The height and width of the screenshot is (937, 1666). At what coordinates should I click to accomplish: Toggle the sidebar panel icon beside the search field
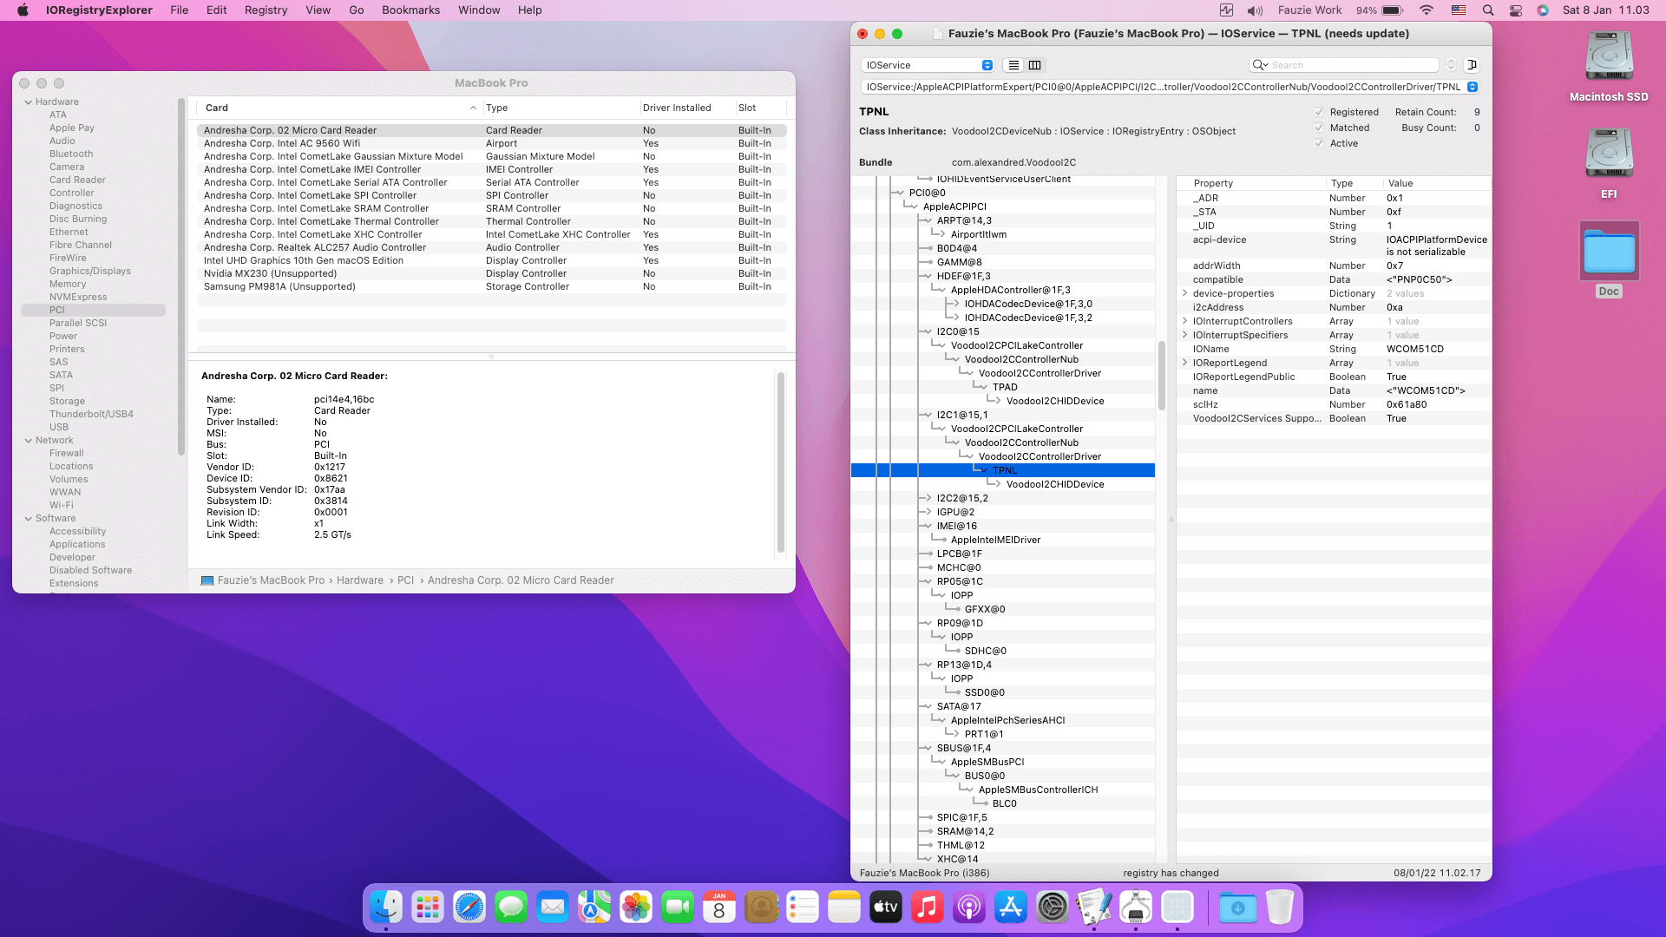[x=1472, y=65]
